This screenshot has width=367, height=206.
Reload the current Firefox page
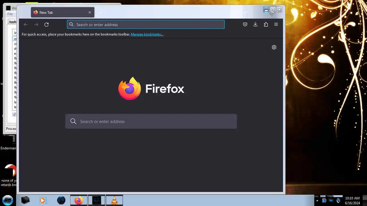coord(46,25)
